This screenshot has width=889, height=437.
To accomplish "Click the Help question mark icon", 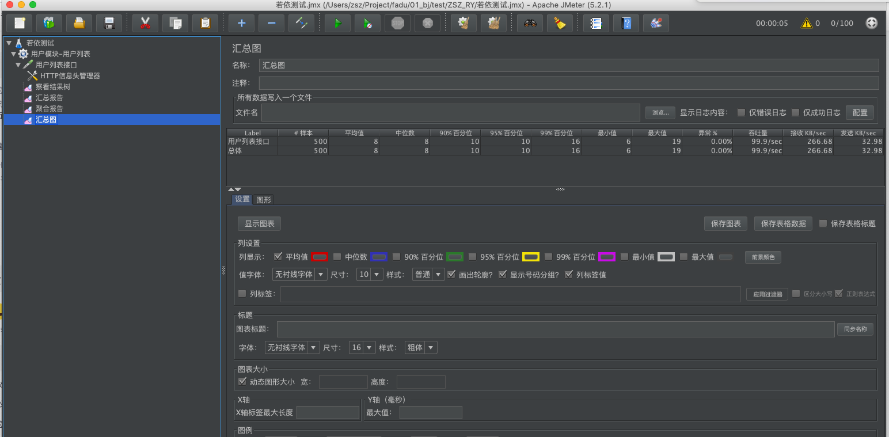I will [x=626, y=23].
